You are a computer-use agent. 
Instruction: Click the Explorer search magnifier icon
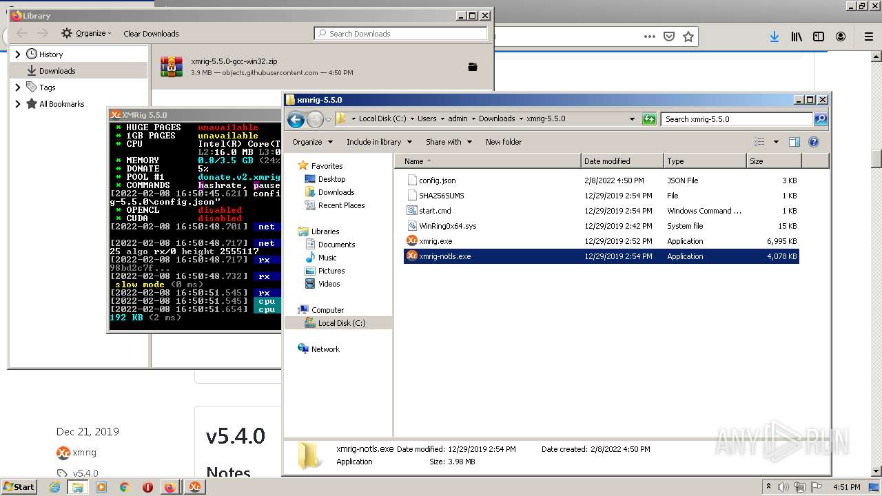tap(820, 119)
